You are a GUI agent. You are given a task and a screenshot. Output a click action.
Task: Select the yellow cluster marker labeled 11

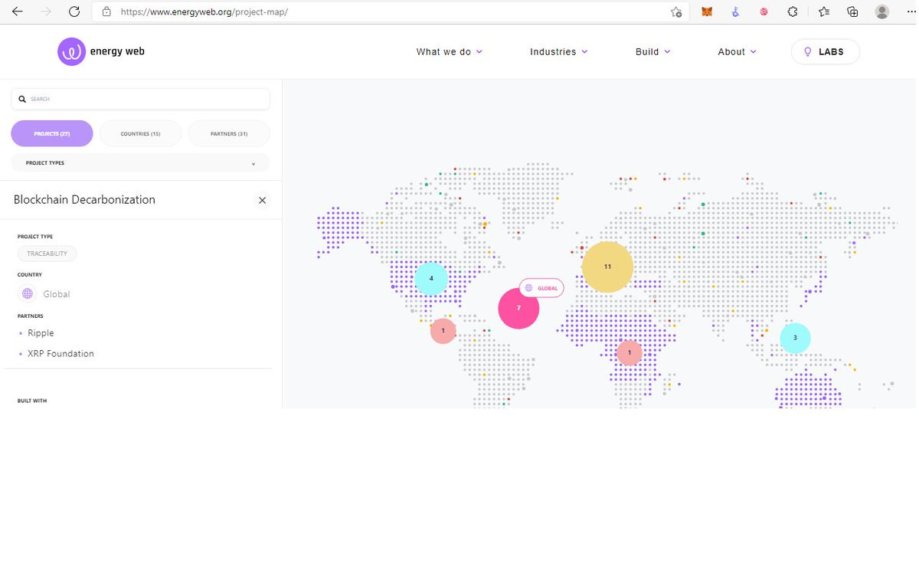coord(607,267)
